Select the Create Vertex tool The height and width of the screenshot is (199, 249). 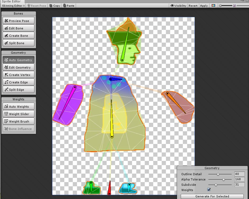[18, 75]
